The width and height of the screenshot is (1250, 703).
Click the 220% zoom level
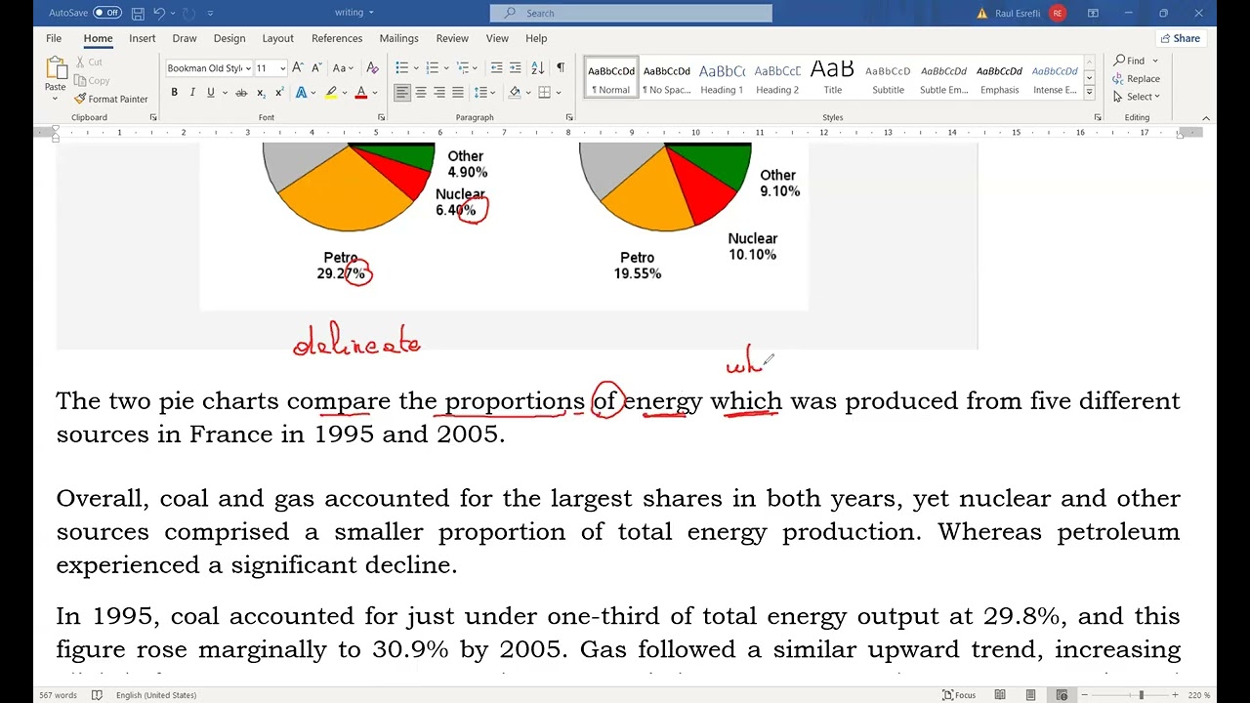[1198, 695]
